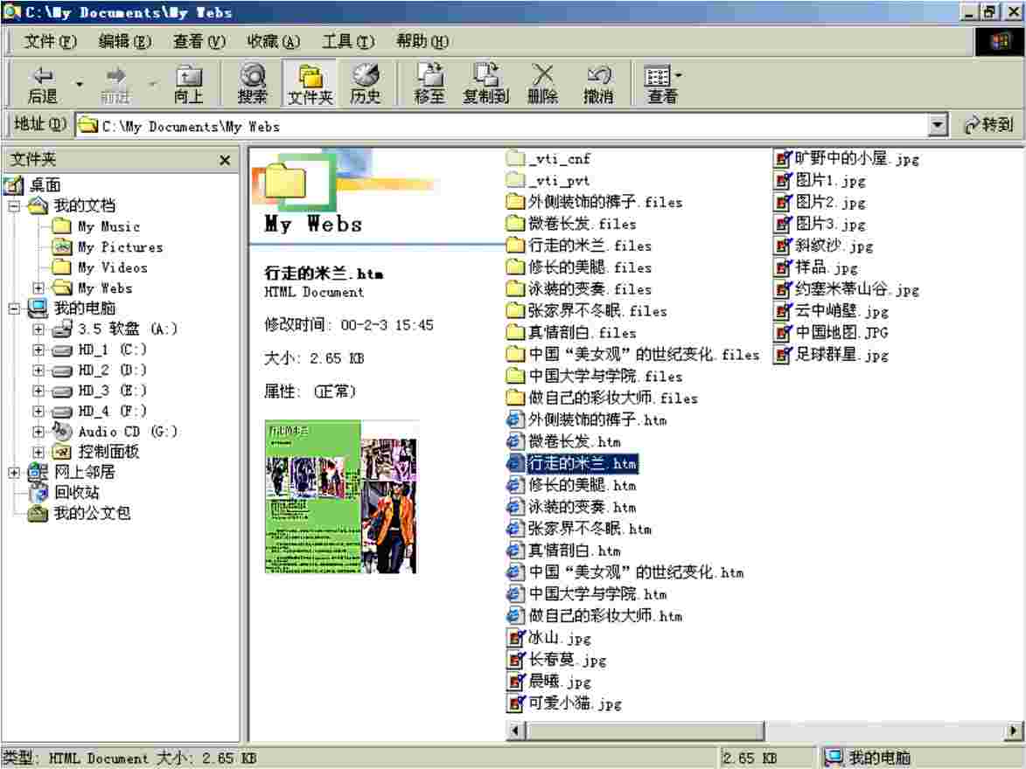Viewport: 1026px width, 769px height.
Task: Expand the My Webs tree node
Action: (x=38, y=288)
